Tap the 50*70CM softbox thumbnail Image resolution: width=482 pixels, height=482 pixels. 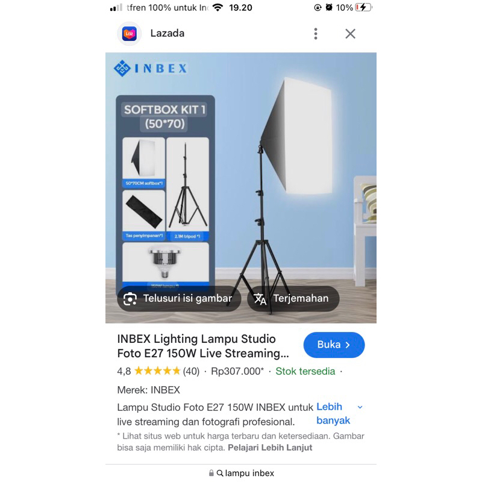click(x=143, y=162)
